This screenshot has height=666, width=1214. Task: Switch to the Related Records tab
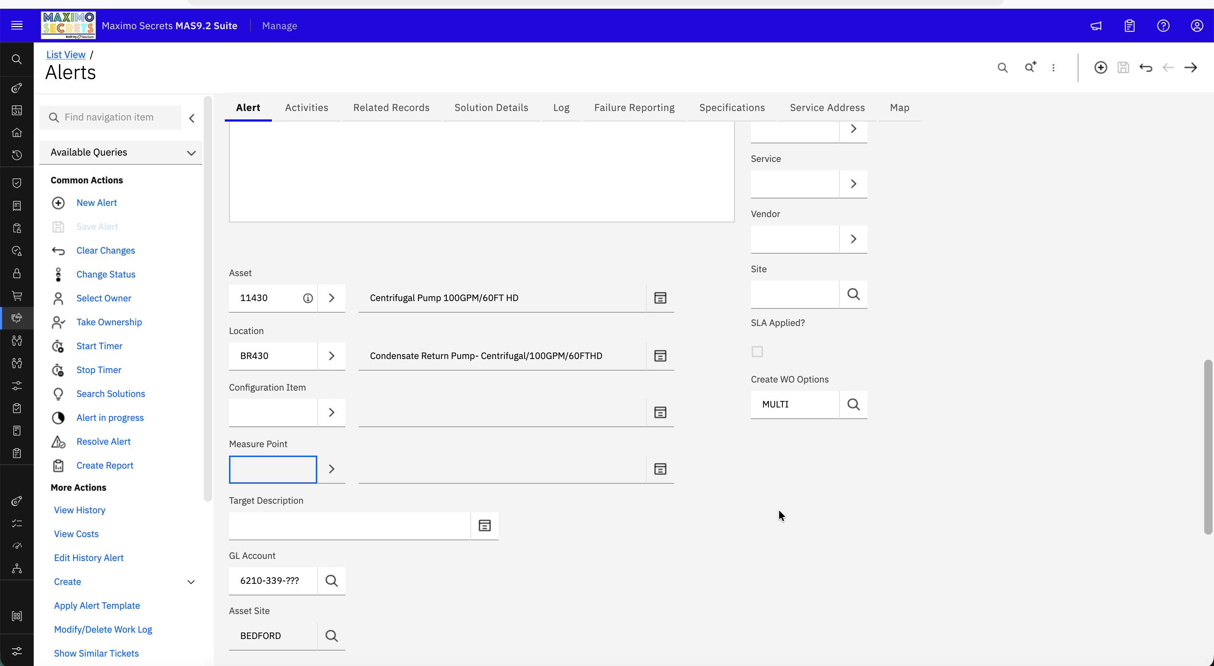pos(391,107)
